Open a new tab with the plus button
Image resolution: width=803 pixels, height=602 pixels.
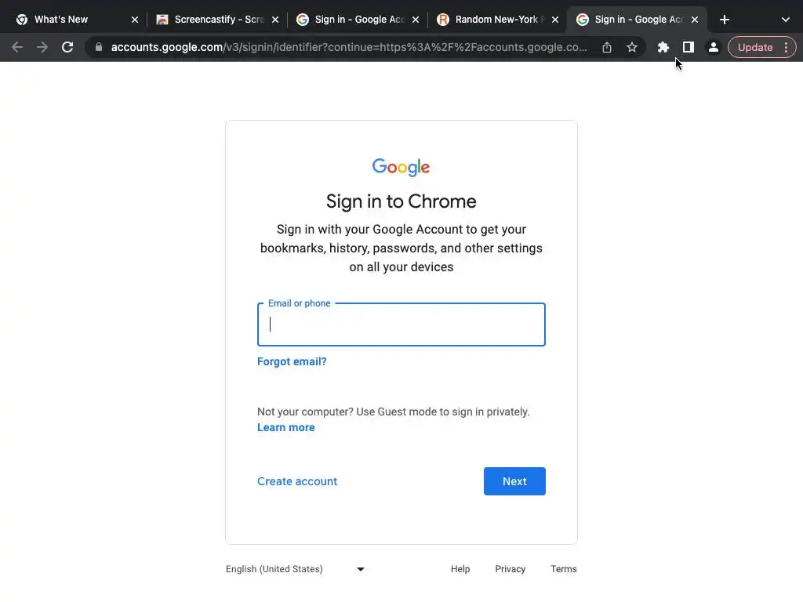[x=725, y=20]
